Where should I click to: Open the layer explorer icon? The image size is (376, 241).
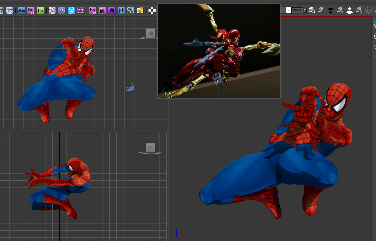[312, 10]
